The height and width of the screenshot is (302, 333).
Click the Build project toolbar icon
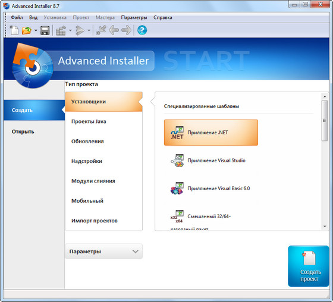pyautogui.click(x=61, y=30)
